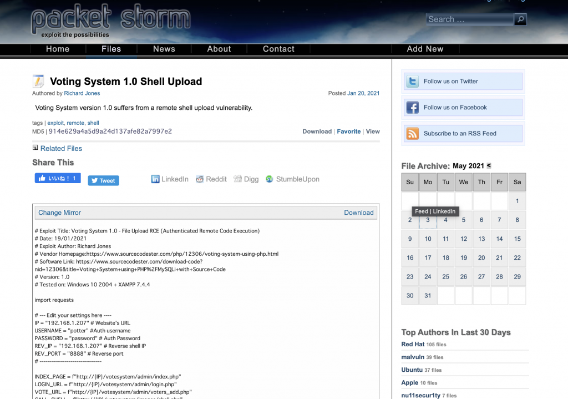
Task: Open top author Apple
Action: [410, 382]
